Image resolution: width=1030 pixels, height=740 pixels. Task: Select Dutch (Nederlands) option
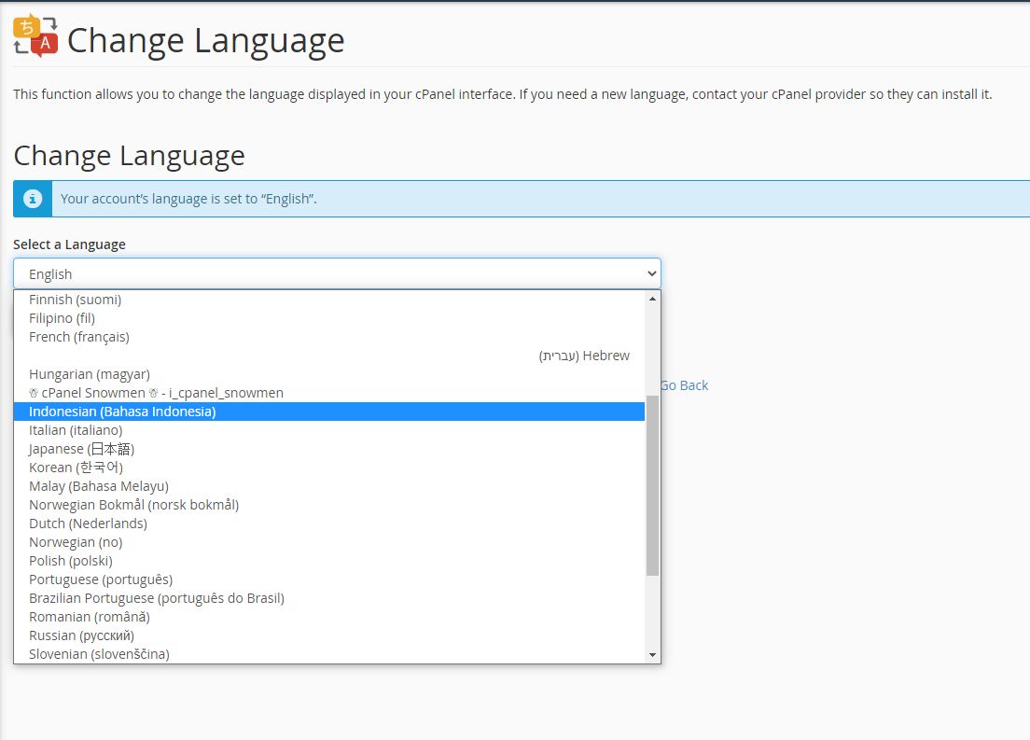[x=329, y=524]
